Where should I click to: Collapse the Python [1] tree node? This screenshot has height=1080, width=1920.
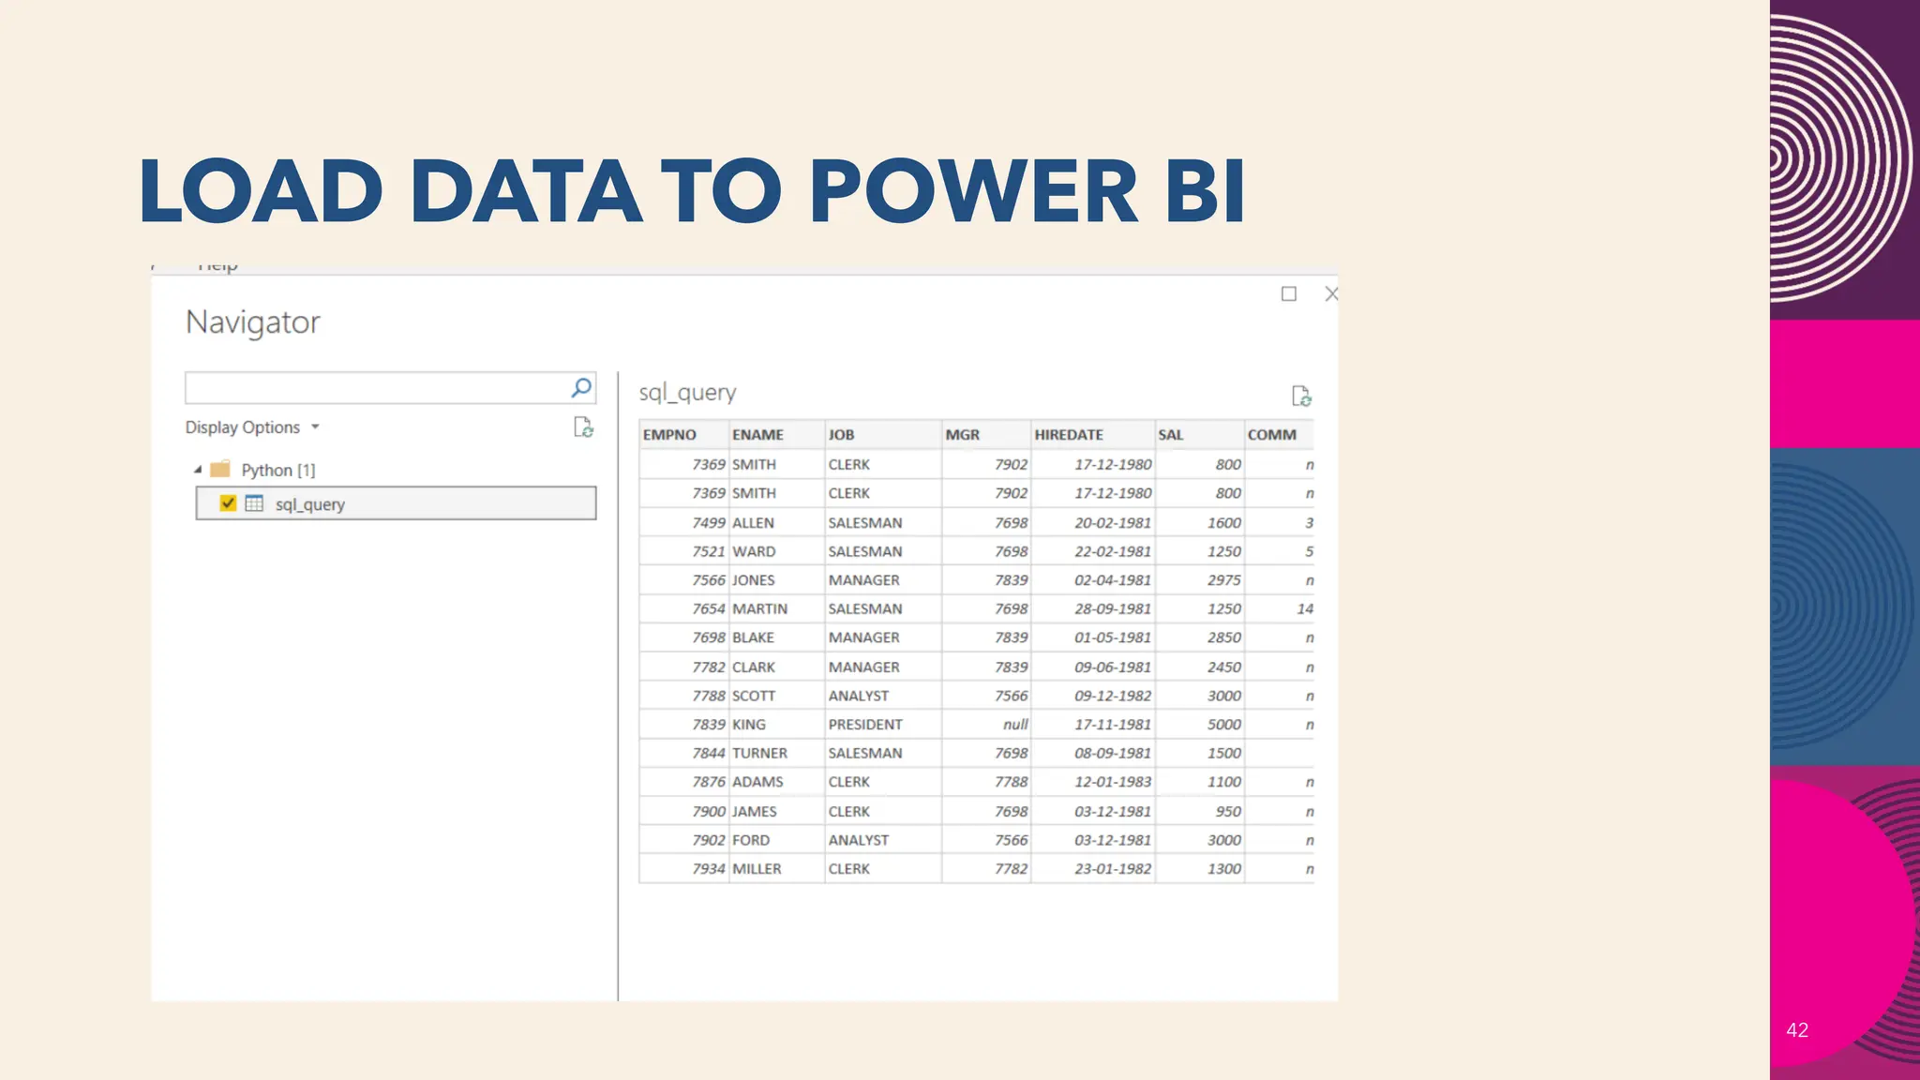point(198,470)
